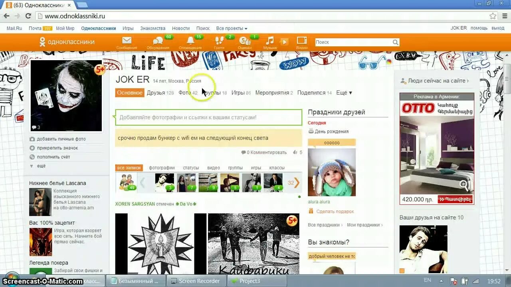The image size is (511, 287).
Task: Click browser forward arrow
Action: (18, 16)
